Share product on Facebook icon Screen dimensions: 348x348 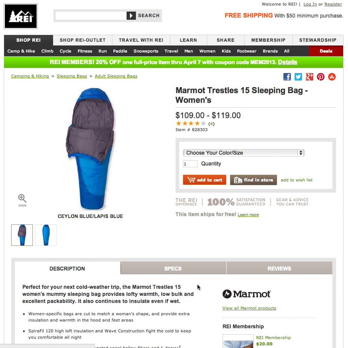point(287,77)
